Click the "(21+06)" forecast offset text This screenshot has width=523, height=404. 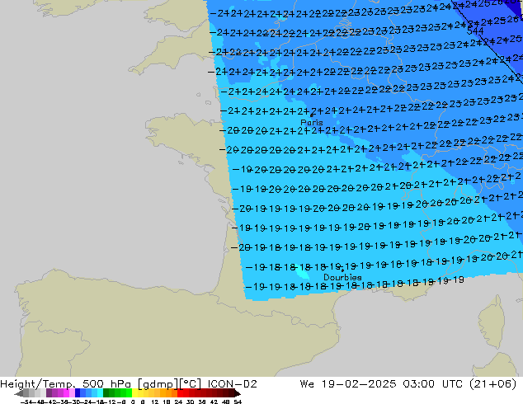[x=493, y=384]
